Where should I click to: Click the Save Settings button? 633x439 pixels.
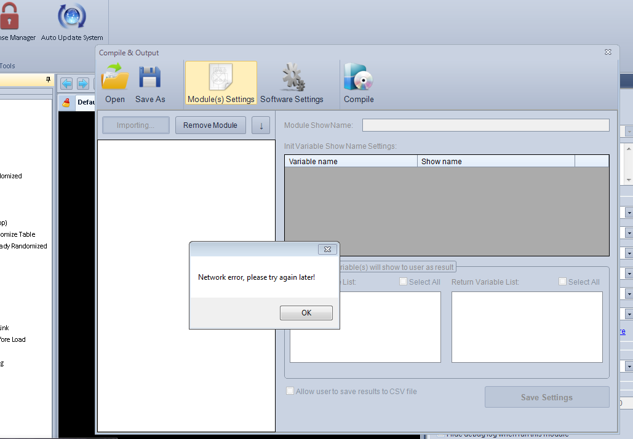click(x=546, y=397)
